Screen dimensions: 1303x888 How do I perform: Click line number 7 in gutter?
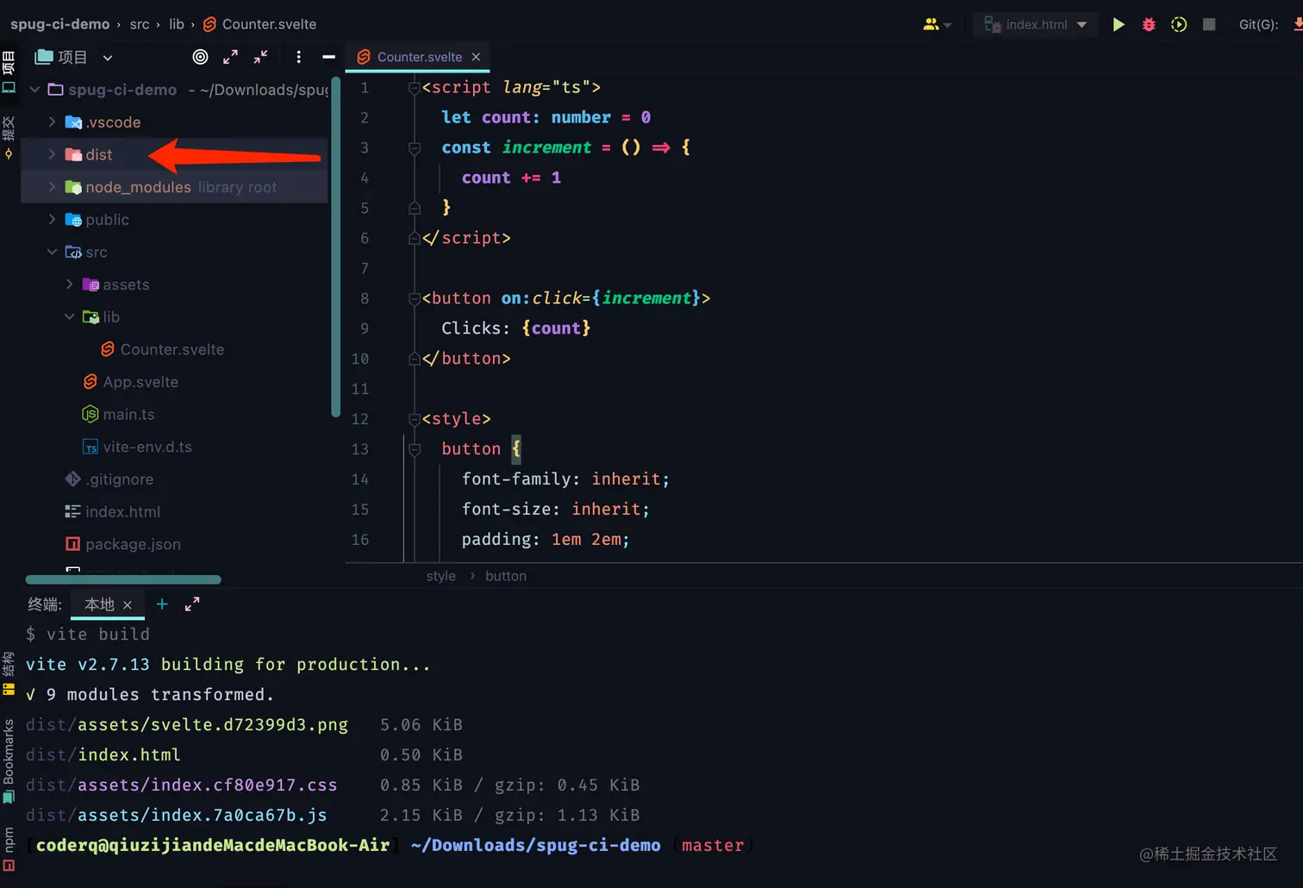pos(365,268)
